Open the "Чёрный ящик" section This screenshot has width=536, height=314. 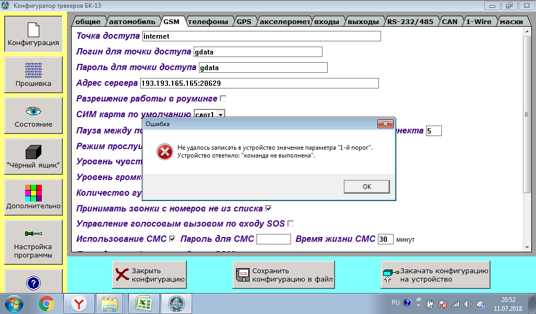click(x=33, y=156)
